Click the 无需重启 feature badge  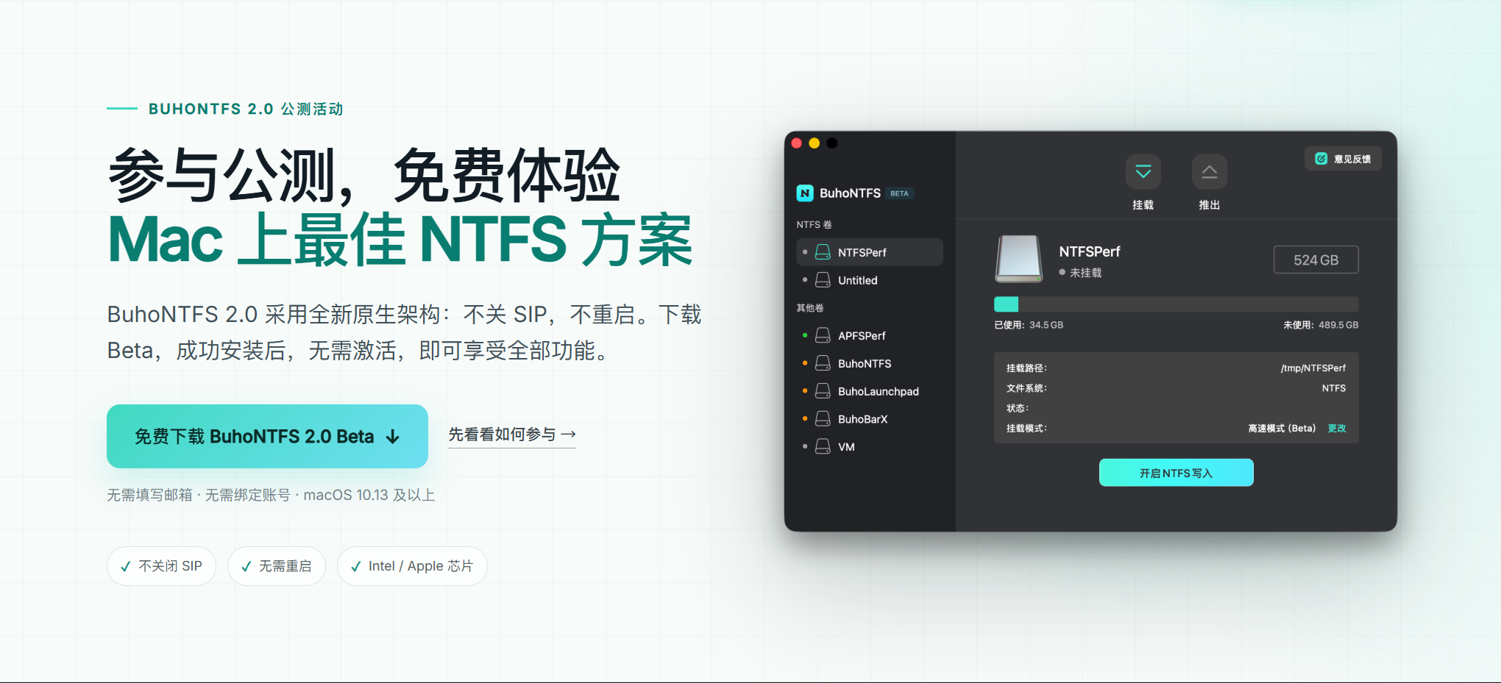pos(276,566)
